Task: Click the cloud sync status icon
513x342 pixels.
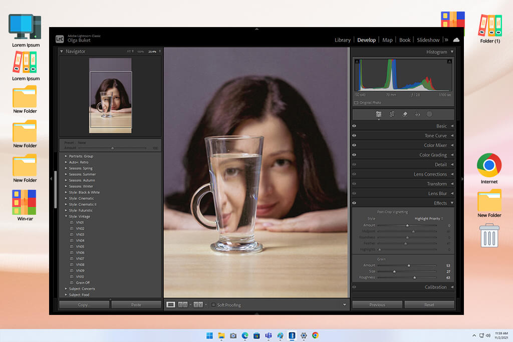Action: point(456,40)
